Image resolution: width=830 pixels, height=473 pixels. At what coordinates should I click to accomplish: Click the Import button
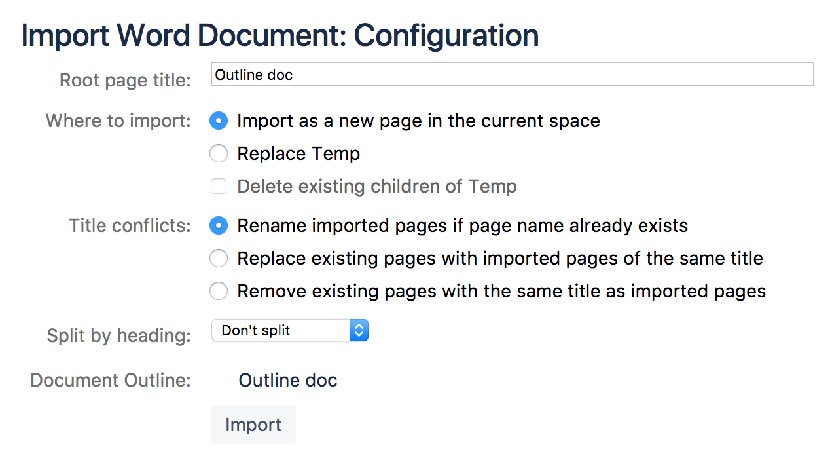click(x=253, y=425)
